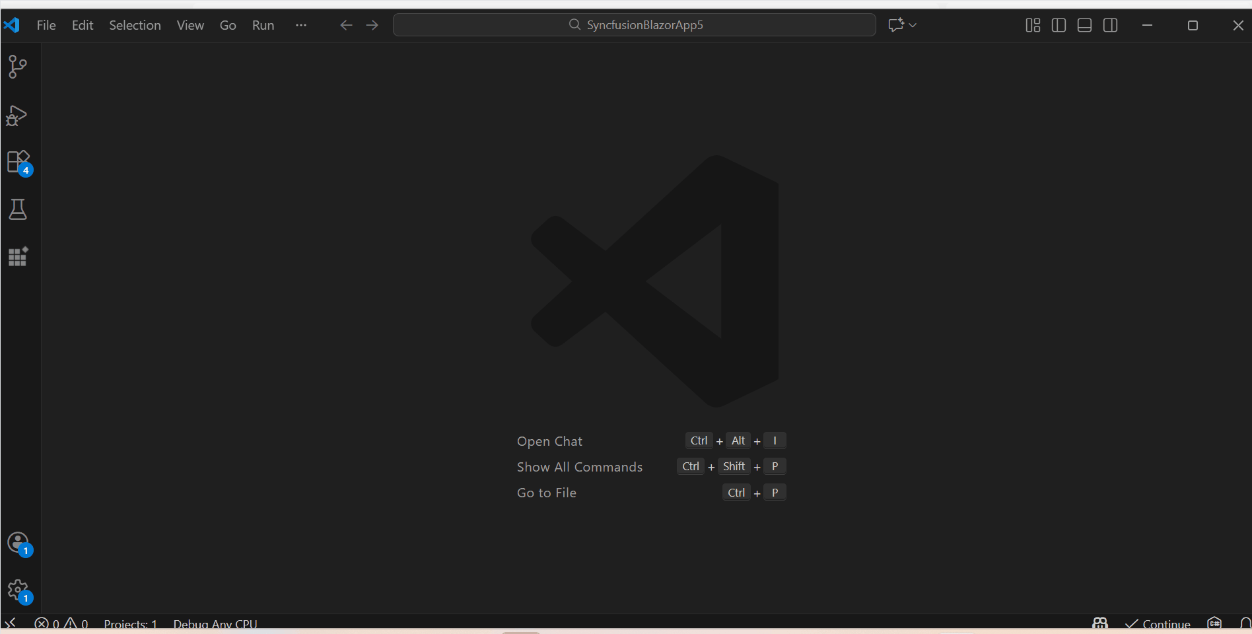Toggle the primary sidebar visibility
This screenshot has width=1252, height=634.
click(1059, 25)
